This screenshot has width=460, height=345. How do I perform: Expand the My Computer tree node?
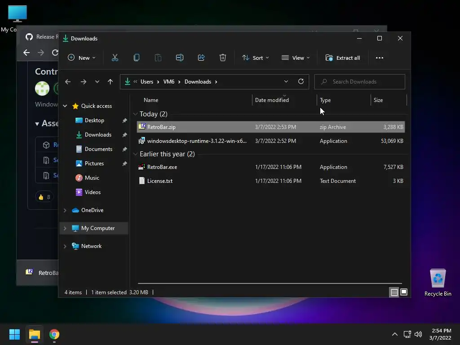65,228
